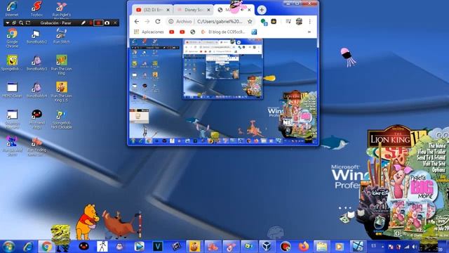Open the SpongeBob desktop icon
Image resolution: width=449 pixels, height=253 pixels.
pos(12,63)
